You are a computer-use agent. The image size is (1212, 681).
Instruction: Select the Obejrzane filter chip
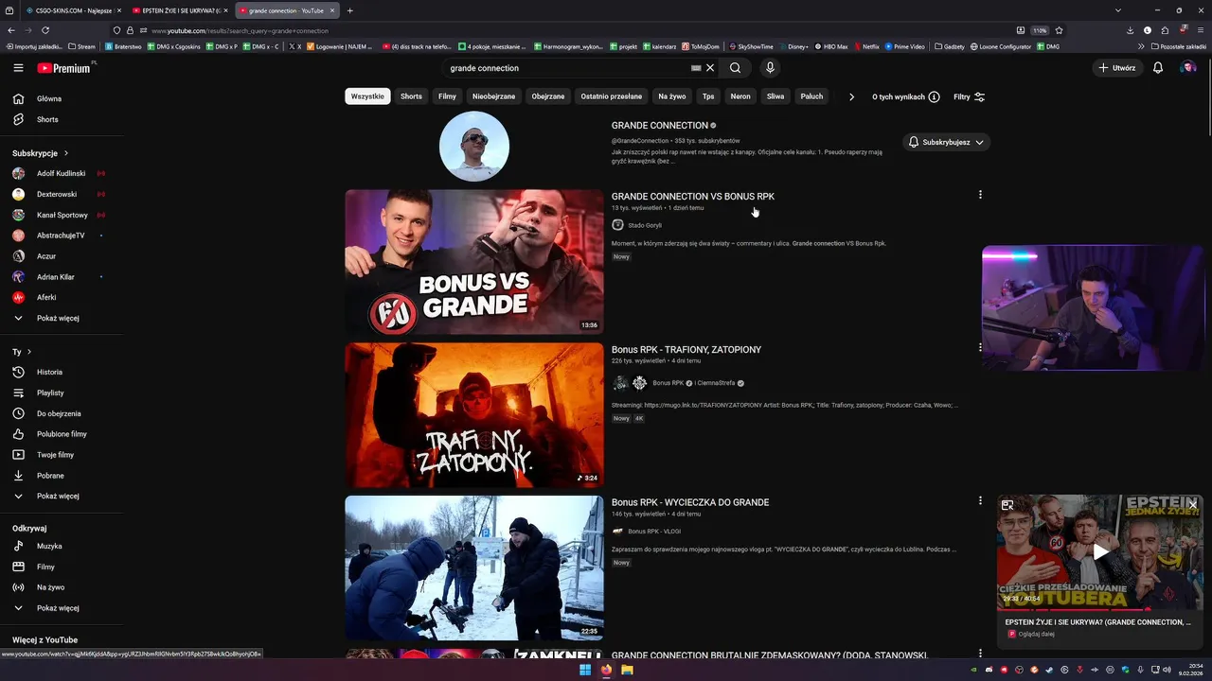tap(548, 96)
